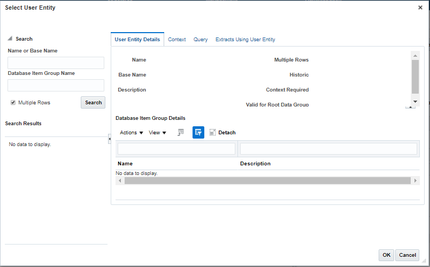430x267 pixels.
Task: Switch to the Context tab
Action: 177,40
